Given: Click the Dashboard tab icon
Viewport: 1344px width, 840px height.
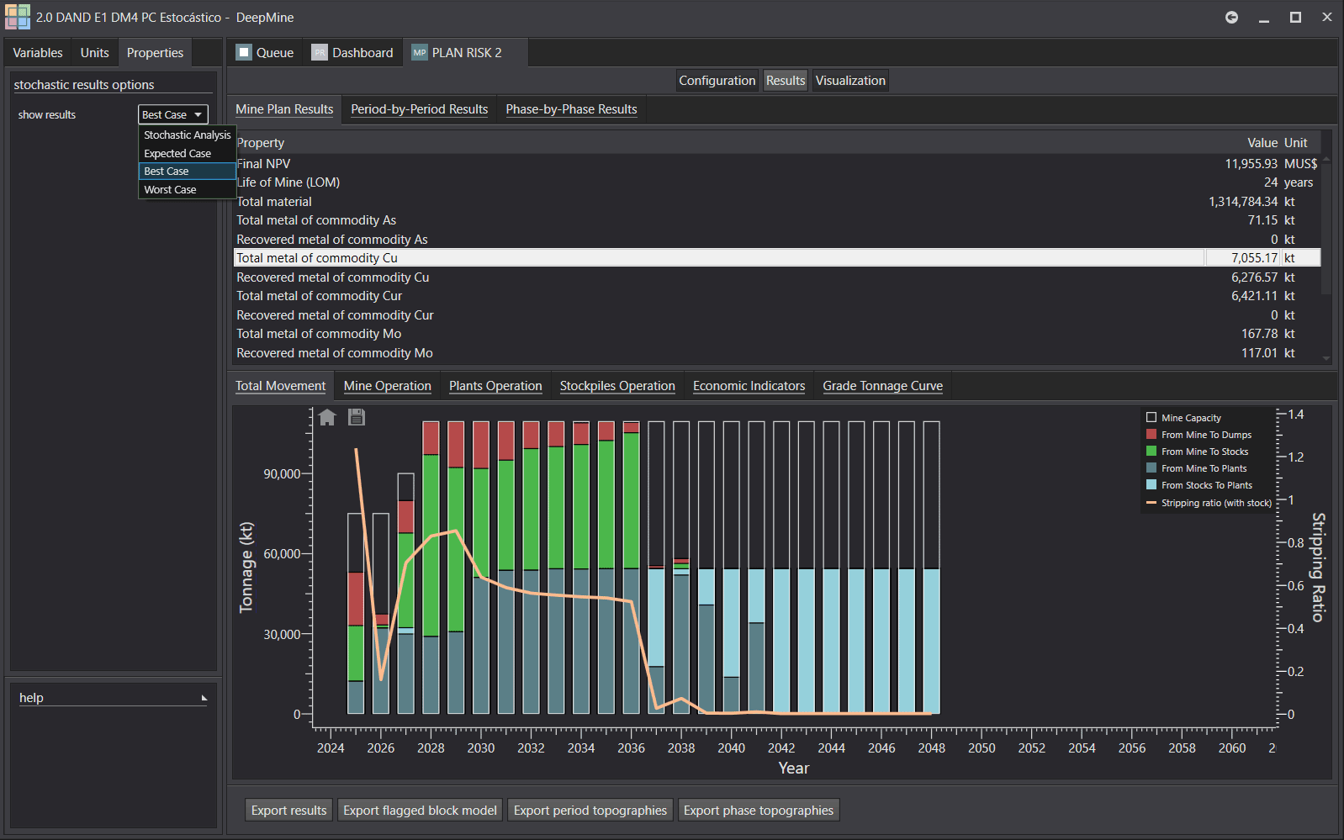Looking at the screenshot, I should (320, 52).
